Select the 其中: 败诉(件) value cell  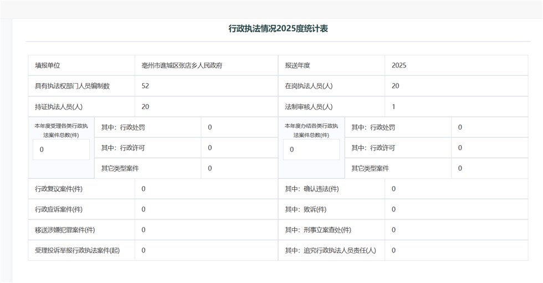click(x=456, y=209)
